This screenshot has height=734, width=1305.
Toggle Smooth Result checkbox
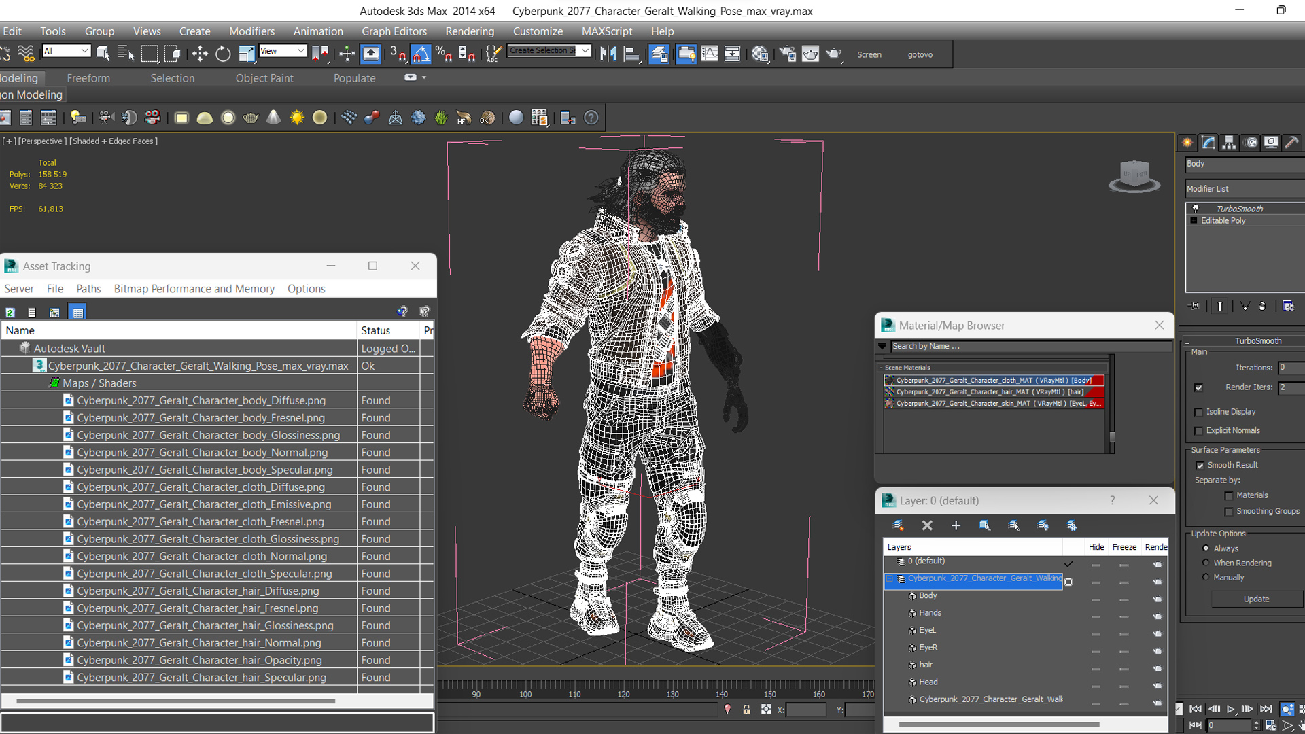[x=1200, y=466]
